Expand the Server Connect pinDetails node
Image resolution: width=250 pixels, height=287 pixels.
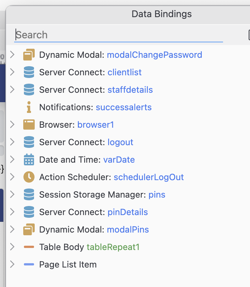coord(12,212)
